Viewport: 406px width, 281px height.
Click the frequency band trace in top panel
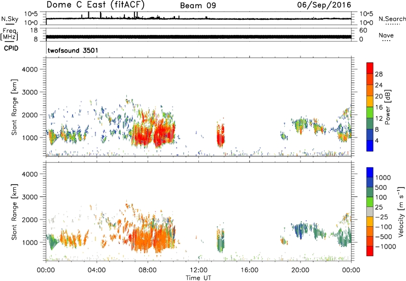[198, 37]
